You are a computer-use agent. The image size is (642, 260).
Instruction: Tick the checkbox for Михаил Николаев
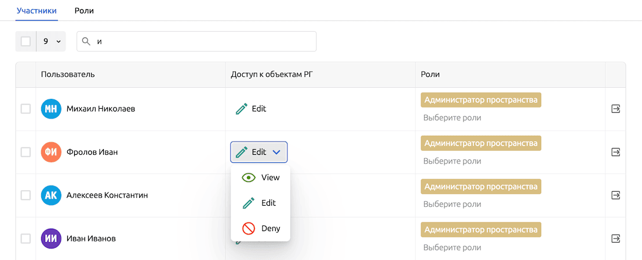point(25,109)
